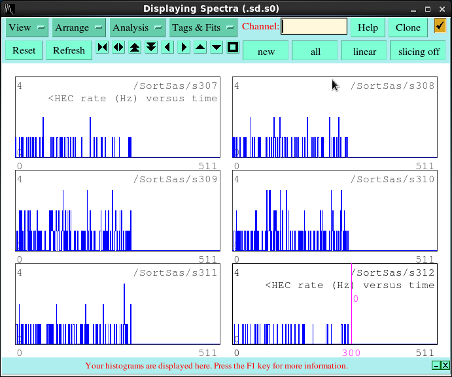Open the View dropdown menu
This screenshot has height=377, width=452.
[27, 27]
